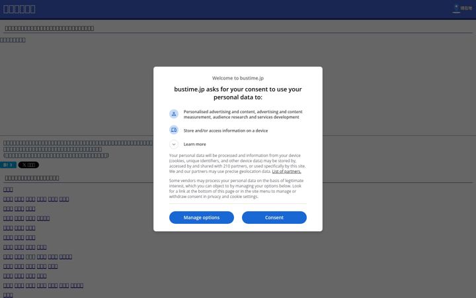Click the 'Some vendors may process' paragraph
The height and width of the screenshot is (298, 476).
pos(236,189)
